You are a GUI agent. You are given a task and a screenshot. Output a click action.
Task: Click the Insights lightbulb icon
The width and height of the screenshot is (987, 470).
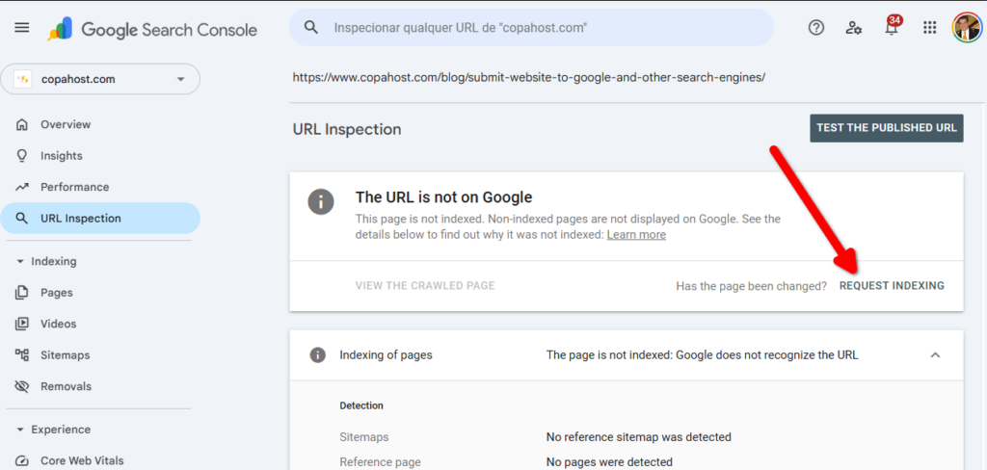tap(22, 155)
